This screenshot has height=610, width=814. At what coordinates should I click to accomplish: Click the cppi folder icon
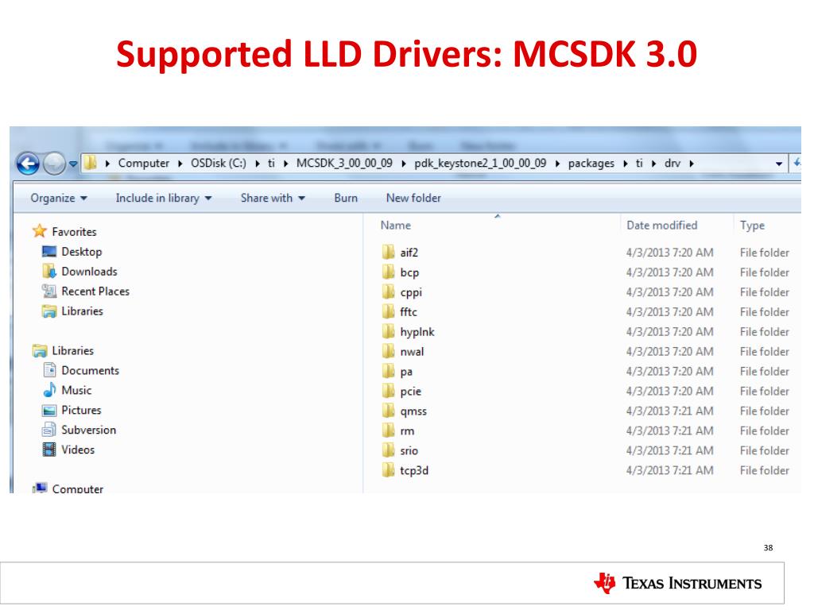coord(388,291)
